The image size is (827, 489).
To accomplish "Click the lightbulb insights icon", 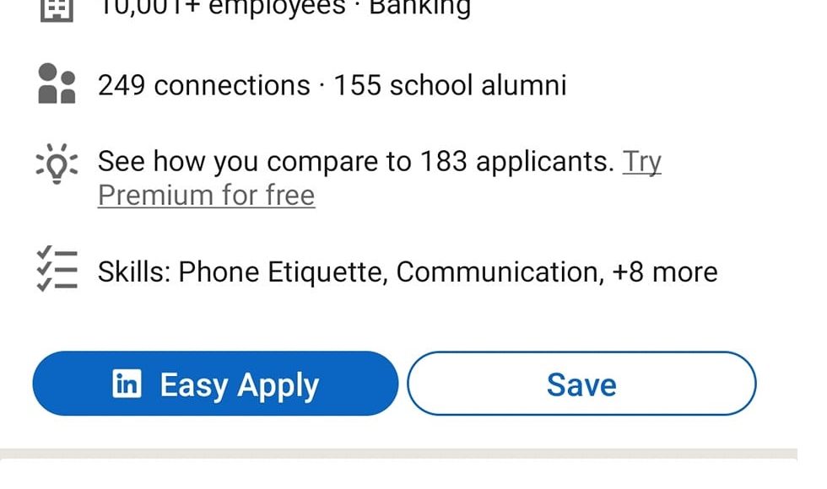I will click(57, 162).
